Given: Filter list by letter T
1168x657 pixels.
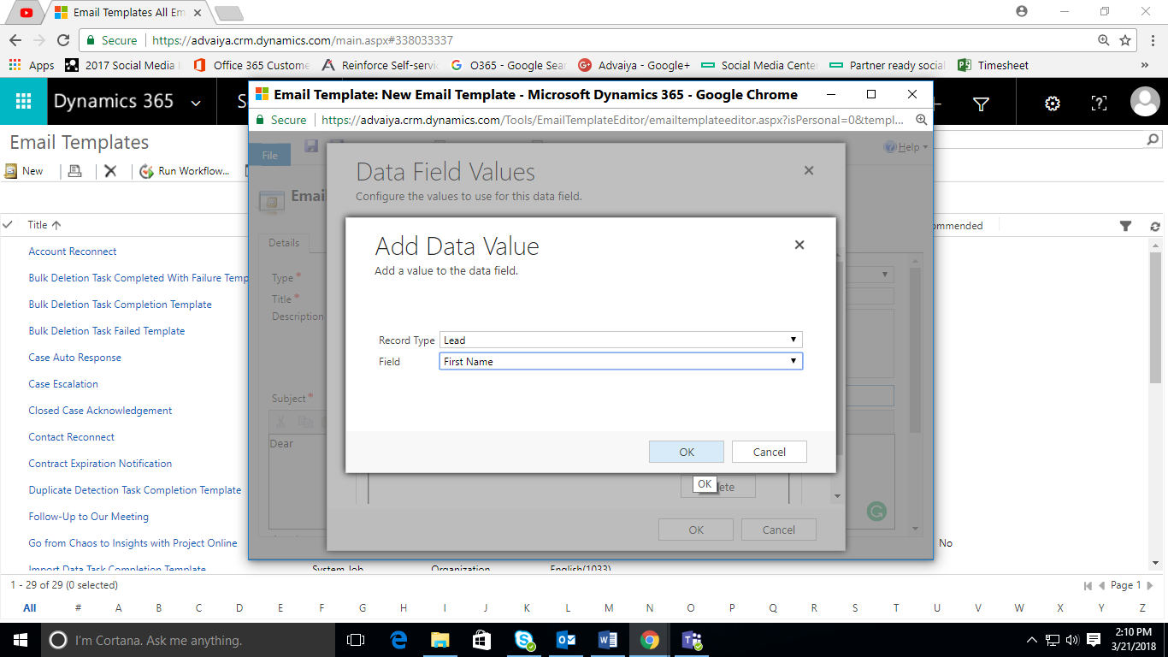Looking at the screenshot, I should 896,608.
